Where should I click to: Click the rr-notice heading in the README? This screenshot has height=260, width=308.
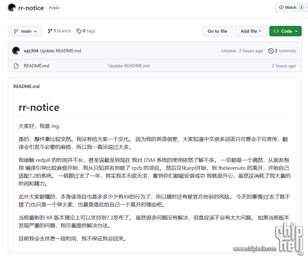(x=39, y=108)
